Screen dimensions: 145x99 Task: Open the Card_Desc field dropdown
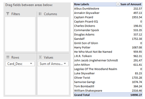[31, 63]
